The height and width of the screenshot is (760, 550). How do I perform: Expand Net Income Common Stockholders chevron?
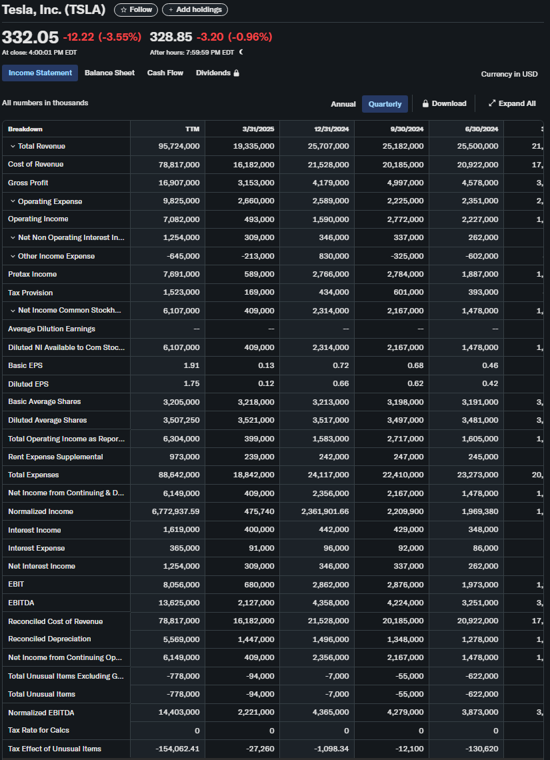tap(12, 311)
